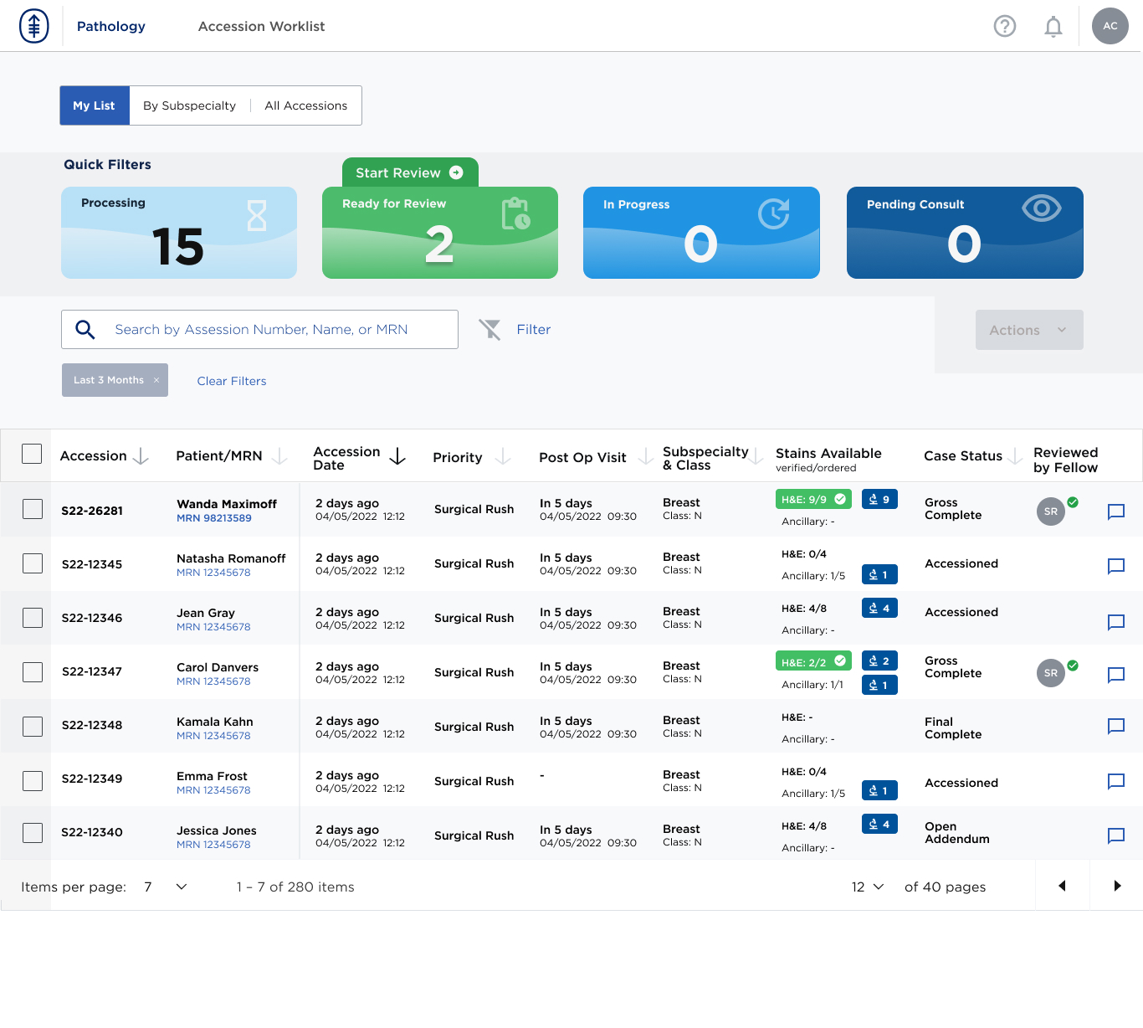Check the box for accession S22-26281

[33, 509]
